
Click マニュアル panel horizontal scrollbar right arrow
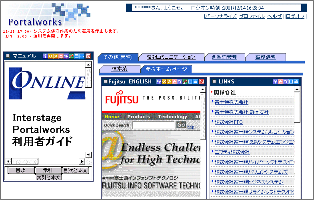tap(82, 161)
